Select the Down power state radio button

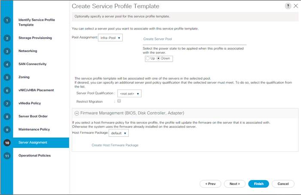point(159,58)
